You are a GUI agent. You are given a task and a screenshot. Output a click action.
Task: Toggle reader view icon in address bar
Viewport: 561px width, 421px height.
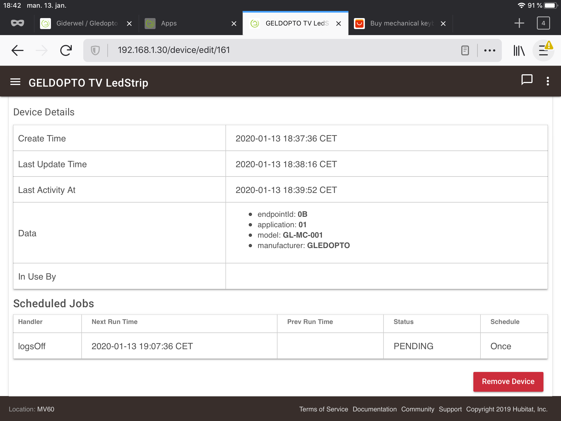(x=465, y=50)
